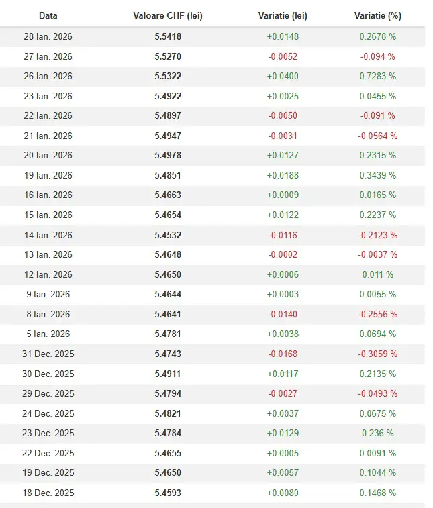Select the 13 Ian. 2026 date cell

point(48,254)
